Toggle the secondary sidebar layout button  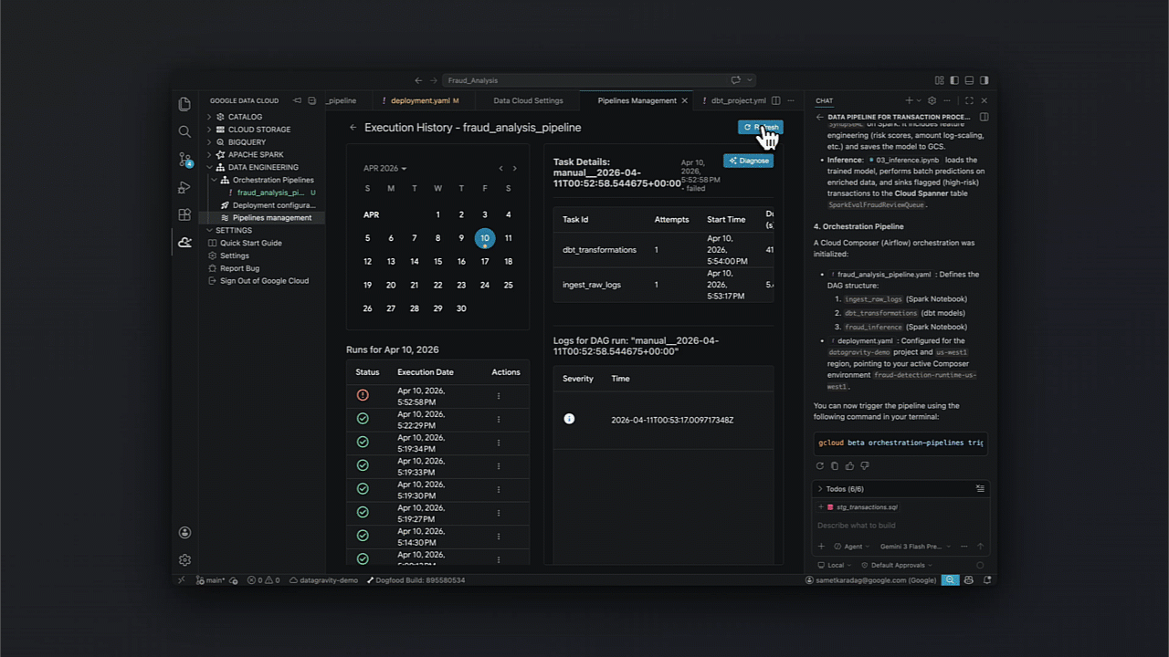[984, 80]
